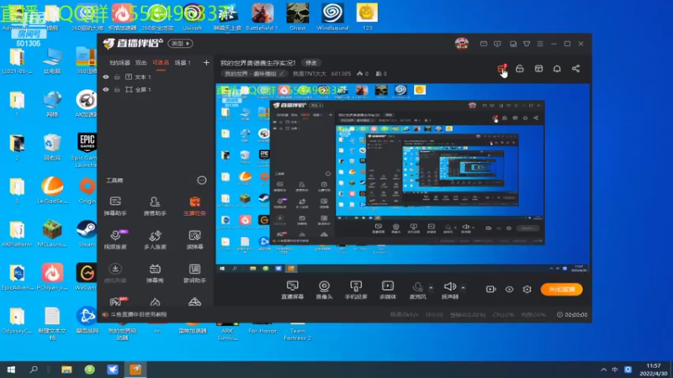Click the orange start/stop live button
This screenshot has height=378, width=673.
[x=561, y=289]
